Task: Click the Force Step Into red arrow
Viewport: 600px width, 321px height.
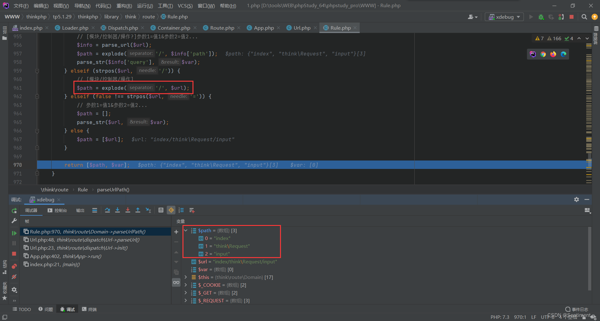Action: (128, 210)
